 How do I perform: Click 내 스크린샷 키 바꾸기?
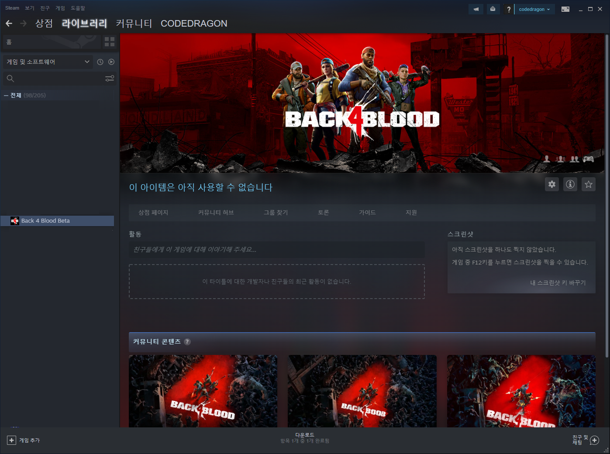[558, 283]
